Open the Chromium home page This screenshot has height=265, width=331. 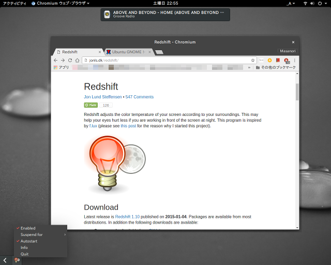77,60
